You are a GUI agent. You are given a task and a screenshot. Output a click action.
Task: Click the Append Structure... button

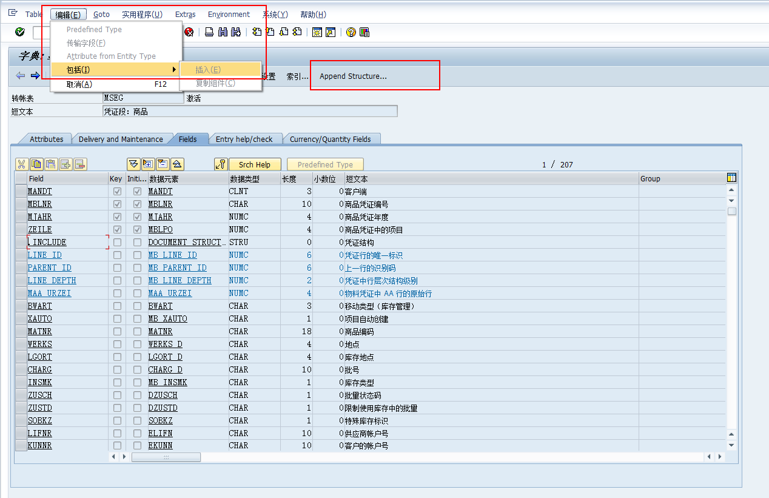click(353, 76)
